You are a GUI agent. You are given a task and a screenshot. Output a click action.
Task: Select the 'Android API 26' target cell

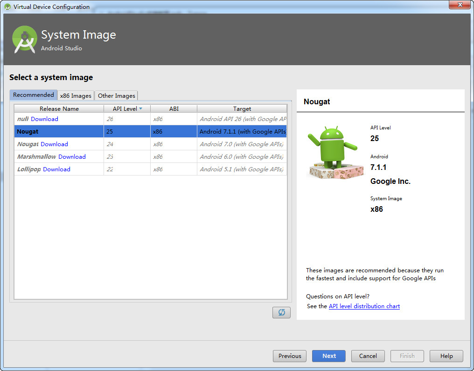(242, 119)
